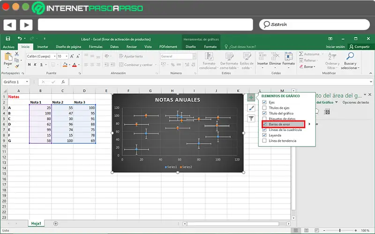Click Iniciar sesión link
This screenshot has height=234, width=375.
pos(335,47)
